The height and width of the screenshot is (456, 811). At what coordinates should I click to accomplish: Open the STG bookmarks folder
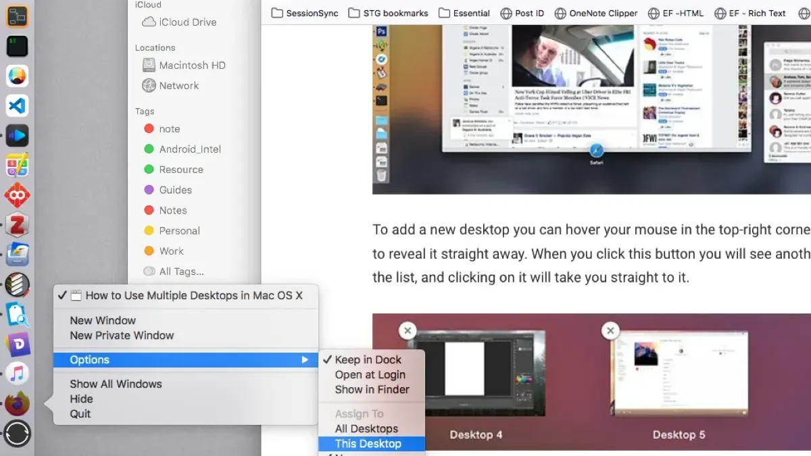pos(388,13)
